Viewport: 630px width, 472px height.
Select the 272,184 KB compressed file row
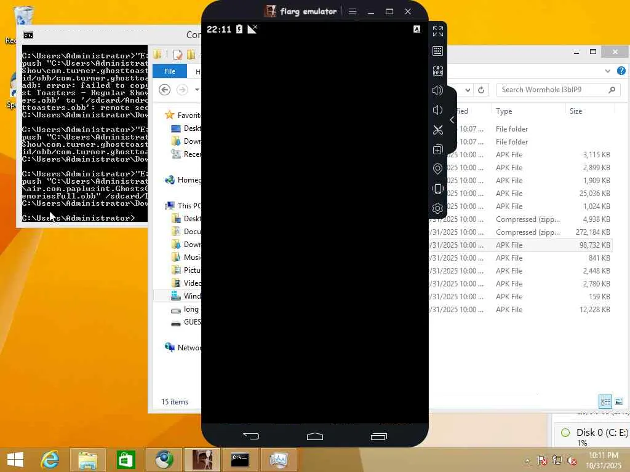(x=520, y=232)
